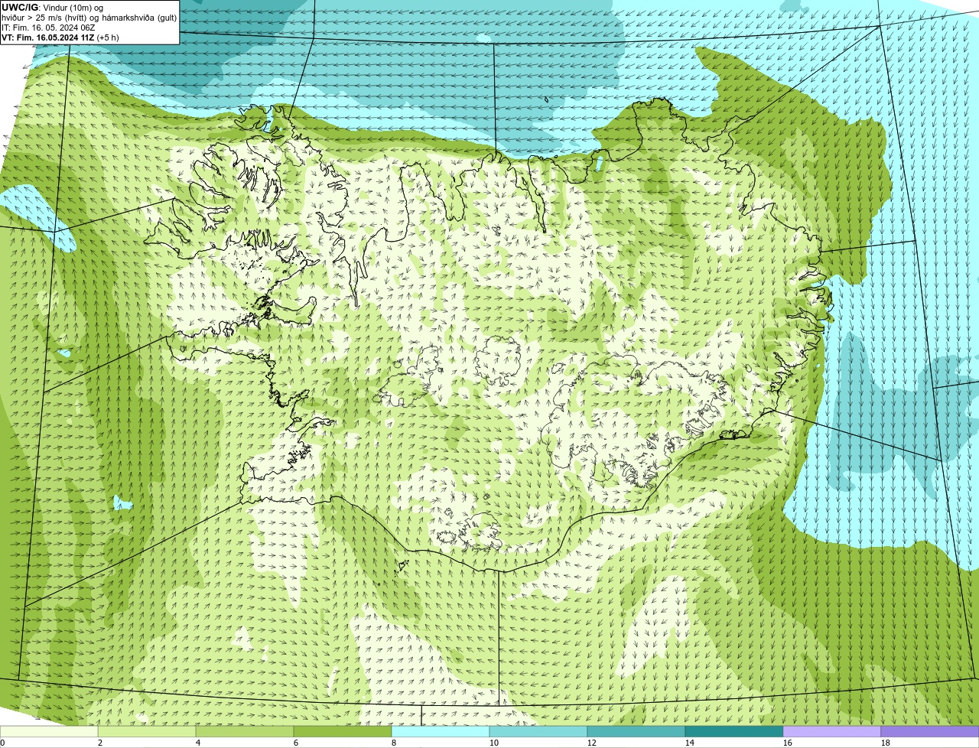The width and height of the screenshot is (979, 748).
Task: Click the olive green 6–8 m/s legend swatch
Action: pyautogui.click(x=343, y=732)
